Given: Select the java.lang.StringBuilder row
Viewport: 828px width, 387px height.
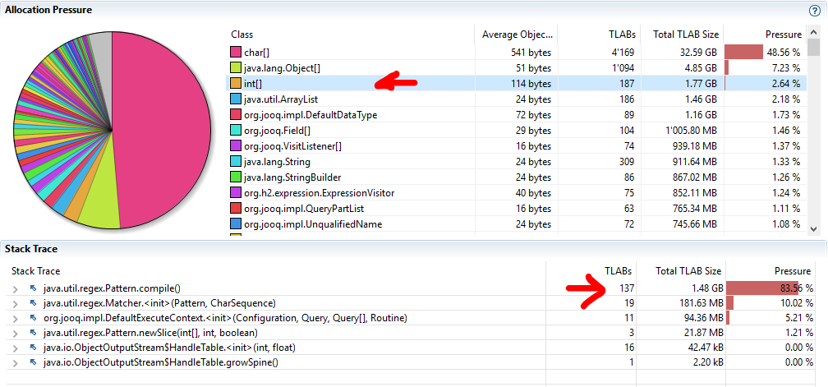Looking at the screenshot, I should 516,177.
